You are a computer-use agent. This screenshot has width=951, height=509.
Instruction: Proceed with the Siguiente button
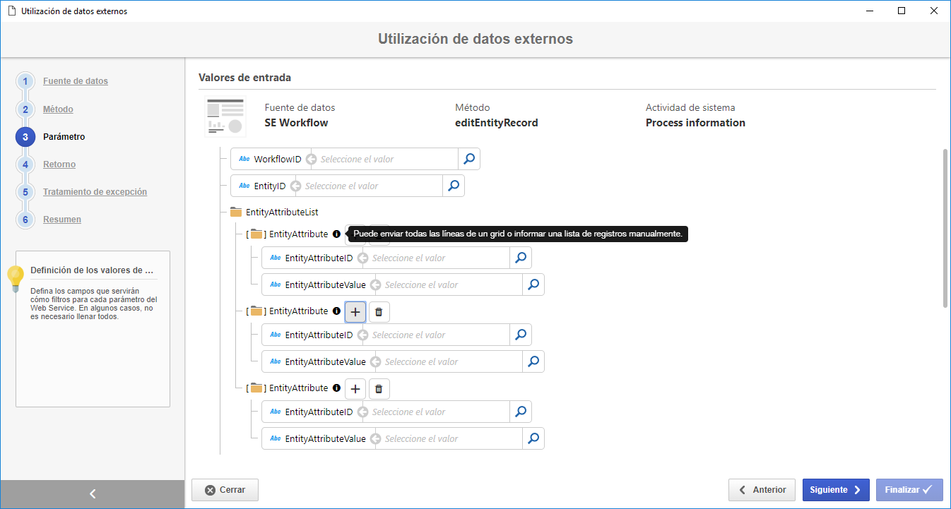[x=836, y=490]
